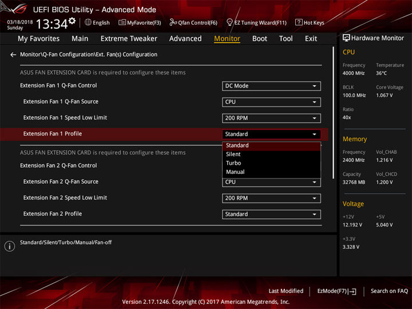Screen dimensions: 412x309
Task: Select Extension Fan 1 Speed Low Limit label
Action: 65,117
